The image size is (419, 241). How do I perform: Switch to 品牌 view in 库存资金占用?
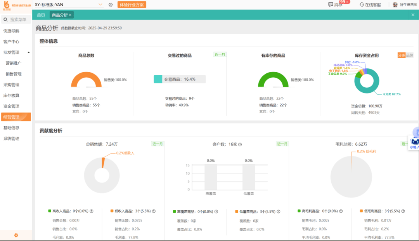[410, 55]
